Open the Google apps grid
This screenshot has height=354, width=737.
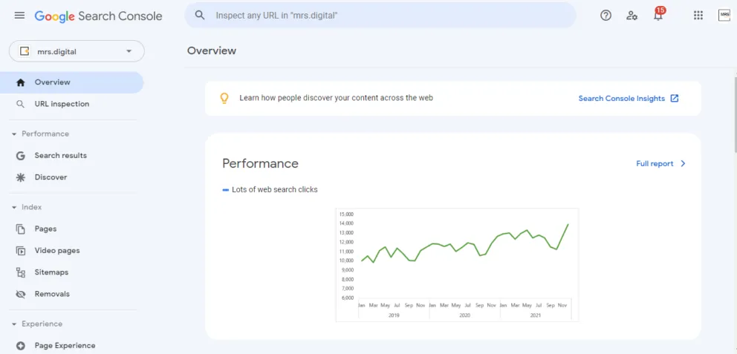pyautogui.click(x=698, y=16)
